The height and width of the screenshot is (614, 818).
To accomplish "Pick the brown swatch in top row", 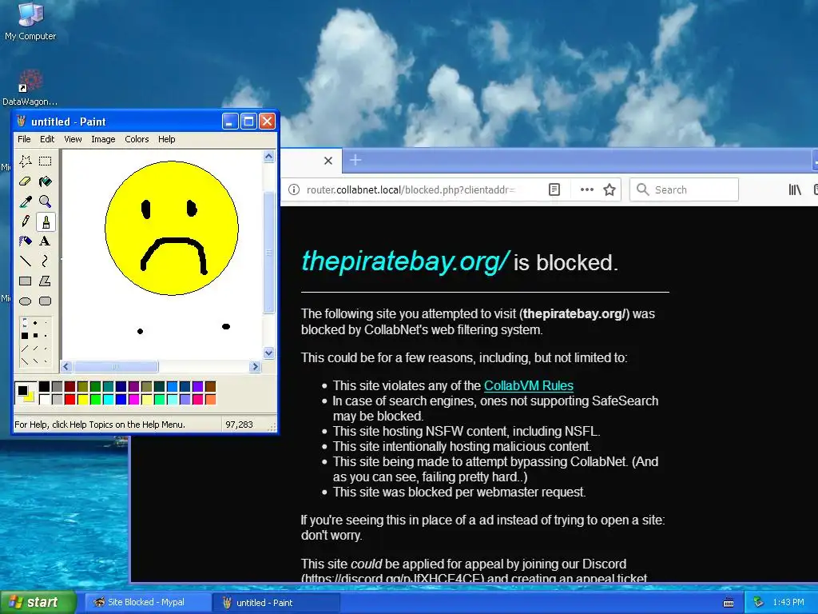I will tap(210, 386).
